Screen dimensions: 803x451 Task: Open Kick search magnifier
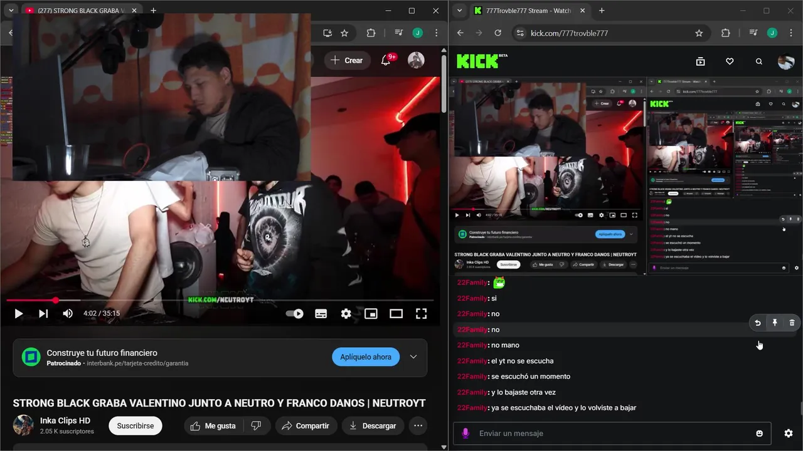tap(759, 61)
